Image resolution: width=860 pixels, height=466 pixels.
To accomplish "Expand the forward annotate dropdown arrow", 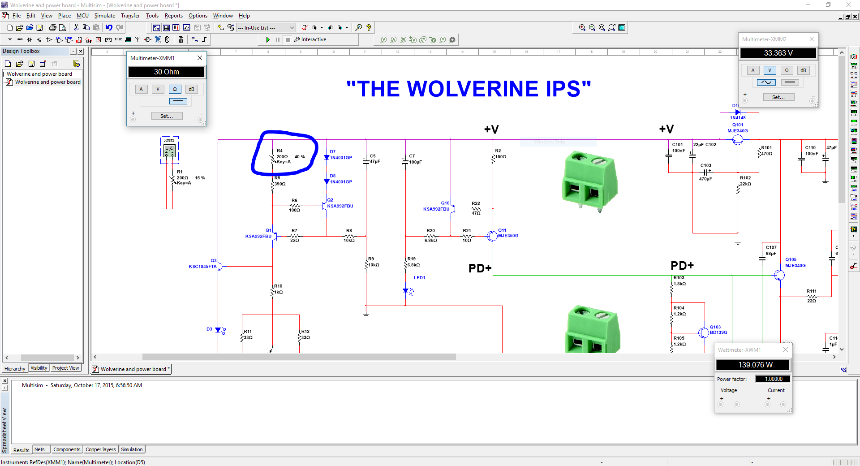I will [x=347, y=28].
